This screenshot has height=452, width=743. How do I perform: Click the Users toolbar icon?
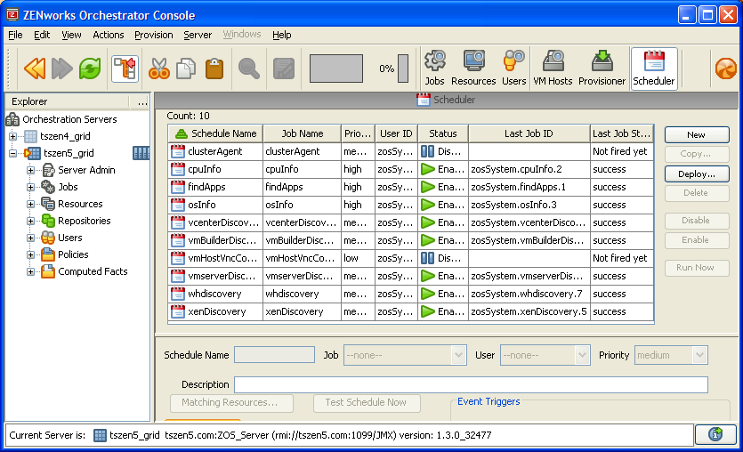(x=513, y=69)
